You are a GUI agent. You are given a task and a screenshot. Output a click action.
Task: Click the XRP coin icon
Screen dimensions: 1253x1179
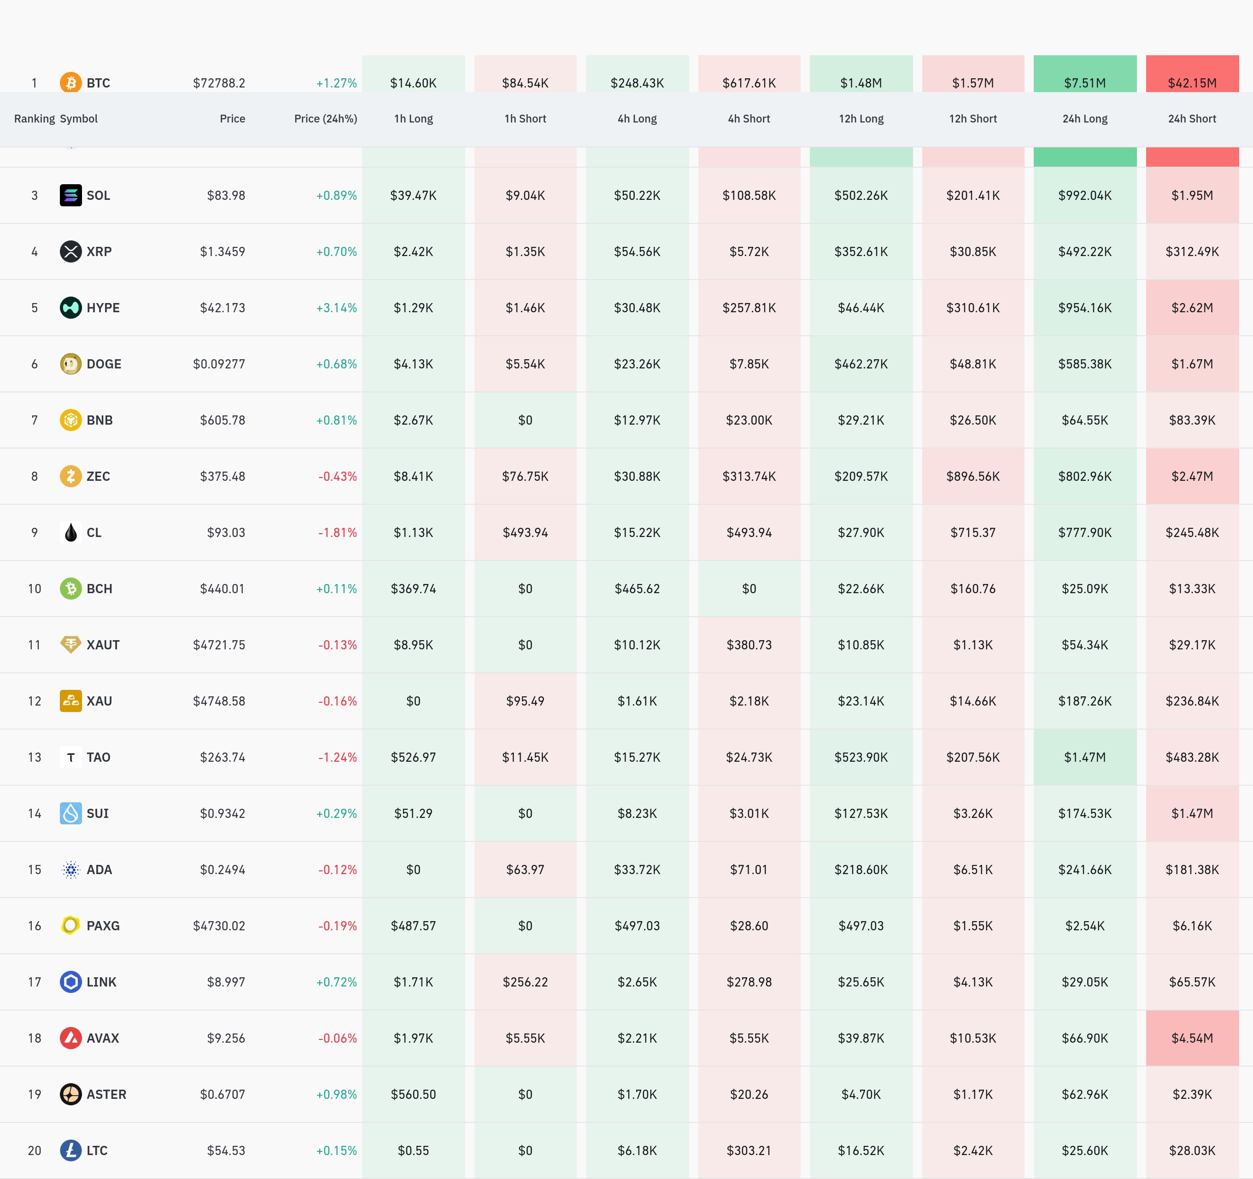70,251
